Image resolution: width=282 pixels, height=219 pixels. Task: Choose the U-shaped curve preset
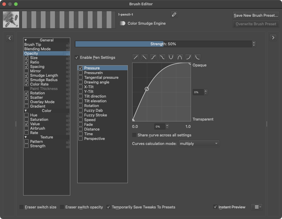tap(171, 57)
